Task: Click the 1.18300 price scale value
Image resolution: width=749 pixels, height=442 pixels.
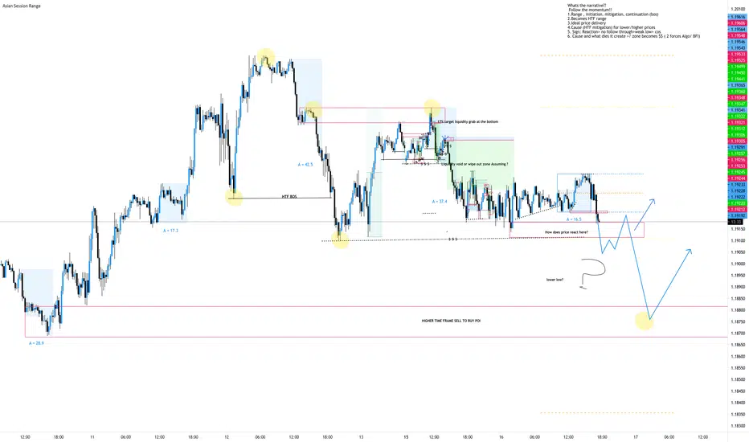Action: [739, 426]
